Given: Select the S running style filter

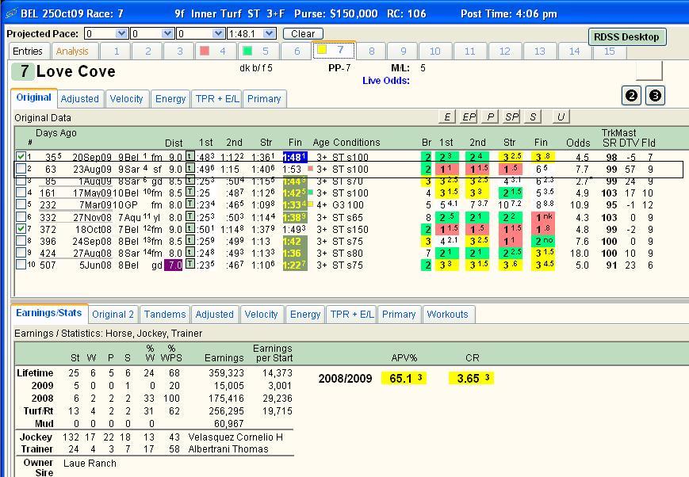Looking at the screenshot, I should [x=533, y=116].
